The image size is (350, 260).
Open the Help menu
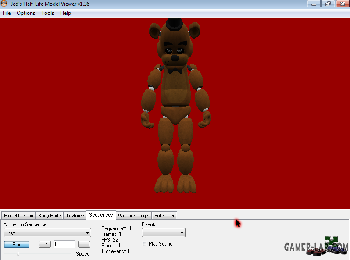point(65,13)
